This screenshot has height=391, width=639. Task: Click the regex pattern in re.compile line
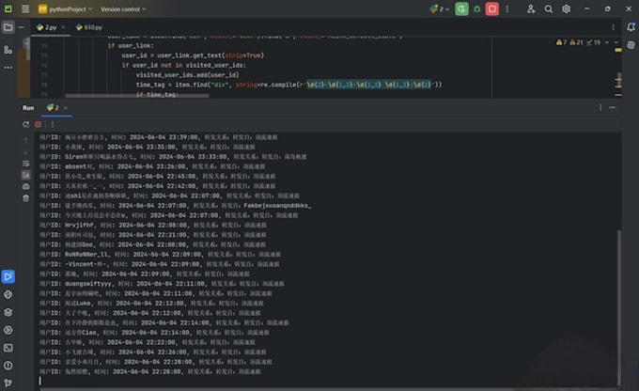(x=368, y=85)
